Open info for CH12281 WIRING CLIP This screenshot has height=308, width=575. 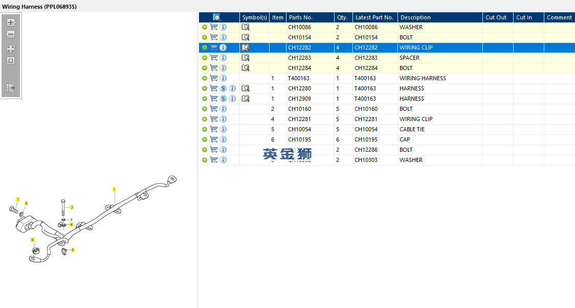(x=223, y=120)
